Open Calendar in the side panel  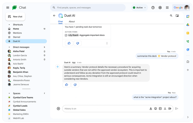coord(188,17)
